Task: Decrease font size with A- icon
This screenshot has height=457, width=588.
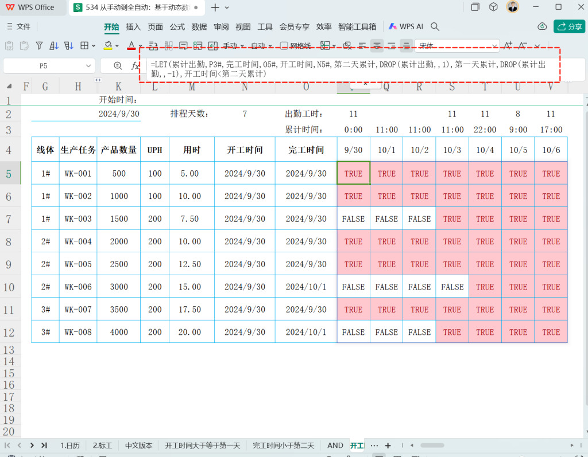Action: click(x=523, y=46)
